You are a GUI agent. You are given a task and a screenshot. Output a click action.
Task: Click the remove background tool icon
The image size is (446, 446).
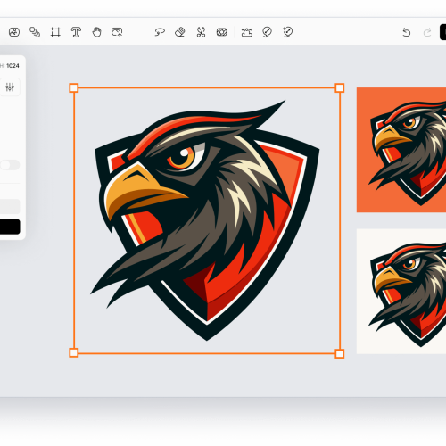pos(222,32)
